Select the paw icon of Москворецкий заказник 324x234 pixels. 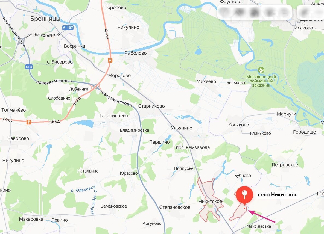coord(261,70)
